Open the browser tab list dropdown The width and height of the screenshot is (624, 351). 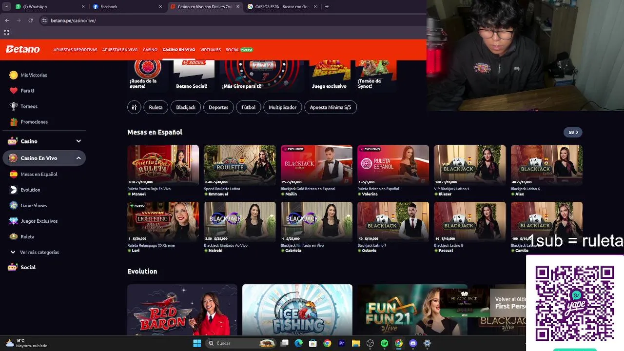6,7
